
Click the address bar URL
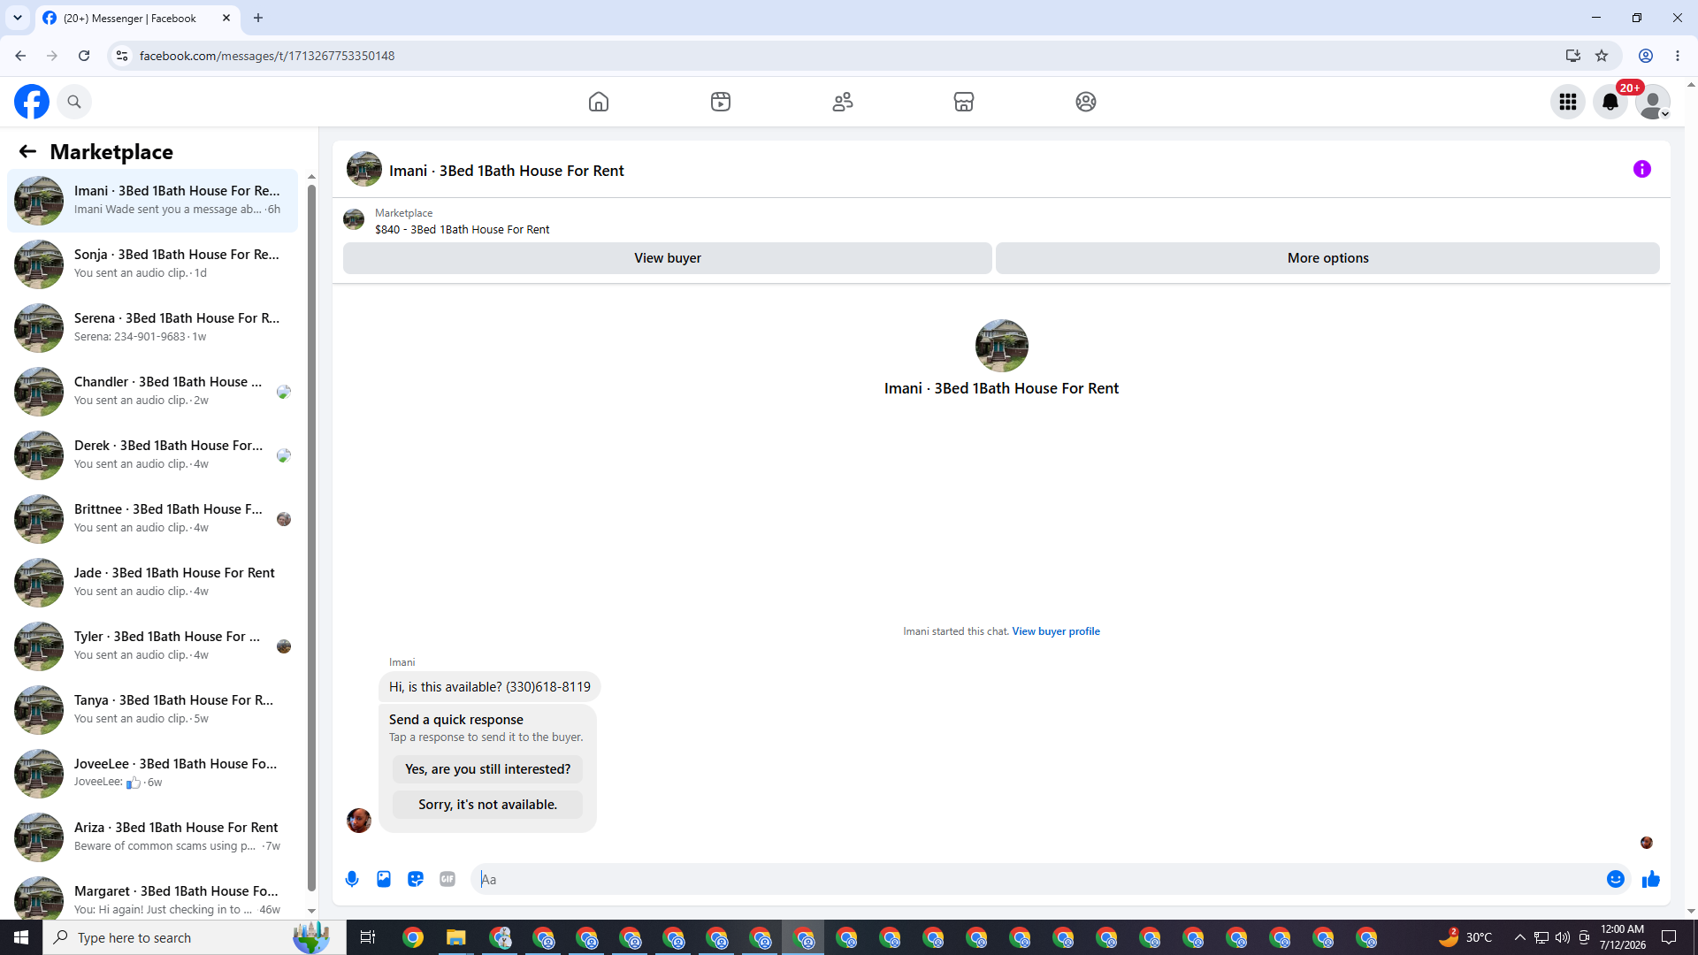[267, 56]
